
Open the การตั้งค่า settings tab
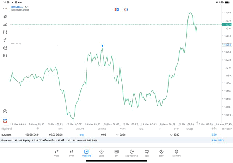tap(177, 153)
